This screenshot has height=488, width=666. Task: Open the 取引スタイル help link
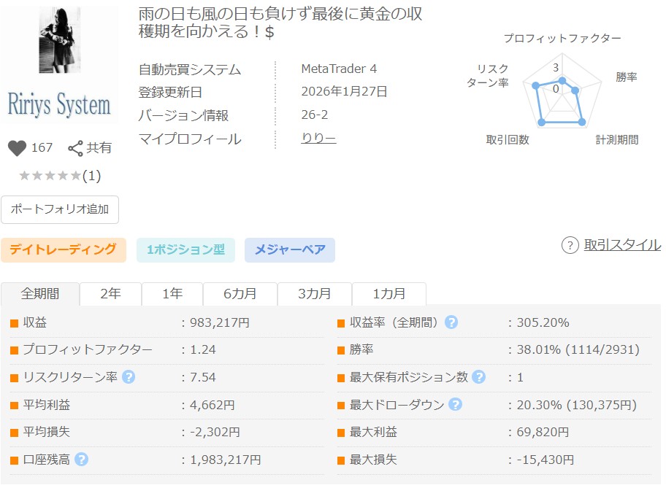(x=621, y=245)
